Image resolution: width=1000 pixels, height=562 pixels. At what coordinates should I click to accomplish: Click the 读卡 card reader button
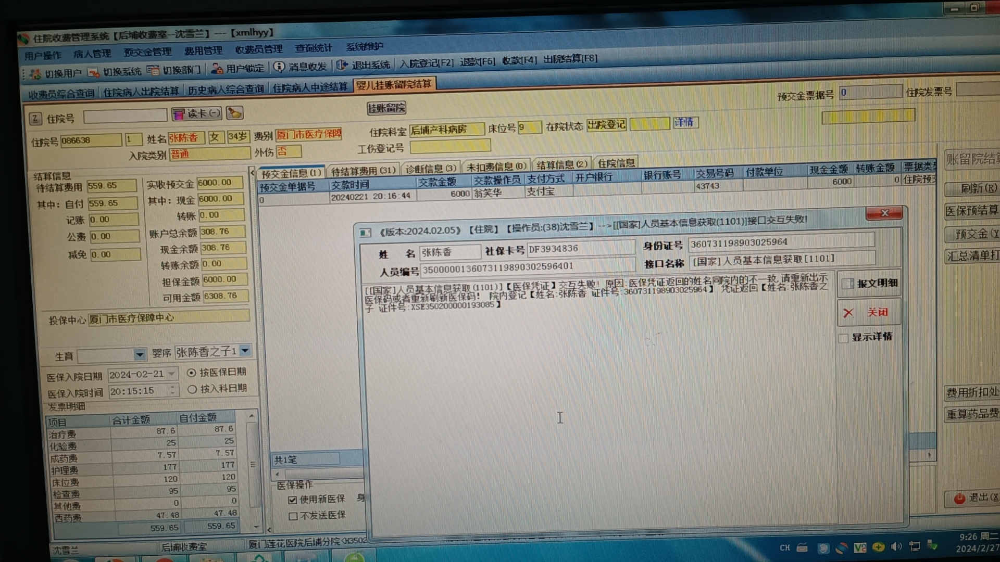196,113
